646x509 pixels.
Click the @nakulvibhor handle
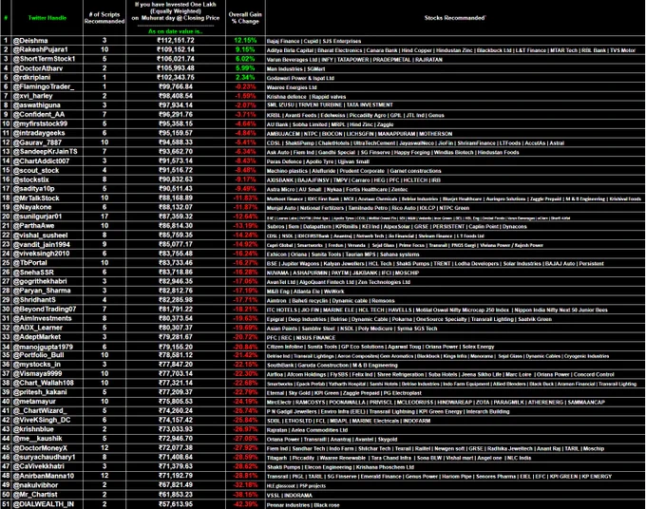tap(35, 485)
